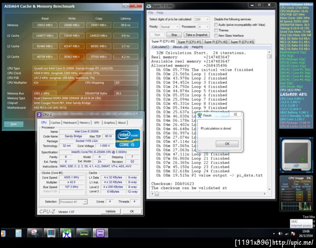Viewport: 316px width, 248px height.
Task: Click the OK button in CPU-Z
Action: 132,211
